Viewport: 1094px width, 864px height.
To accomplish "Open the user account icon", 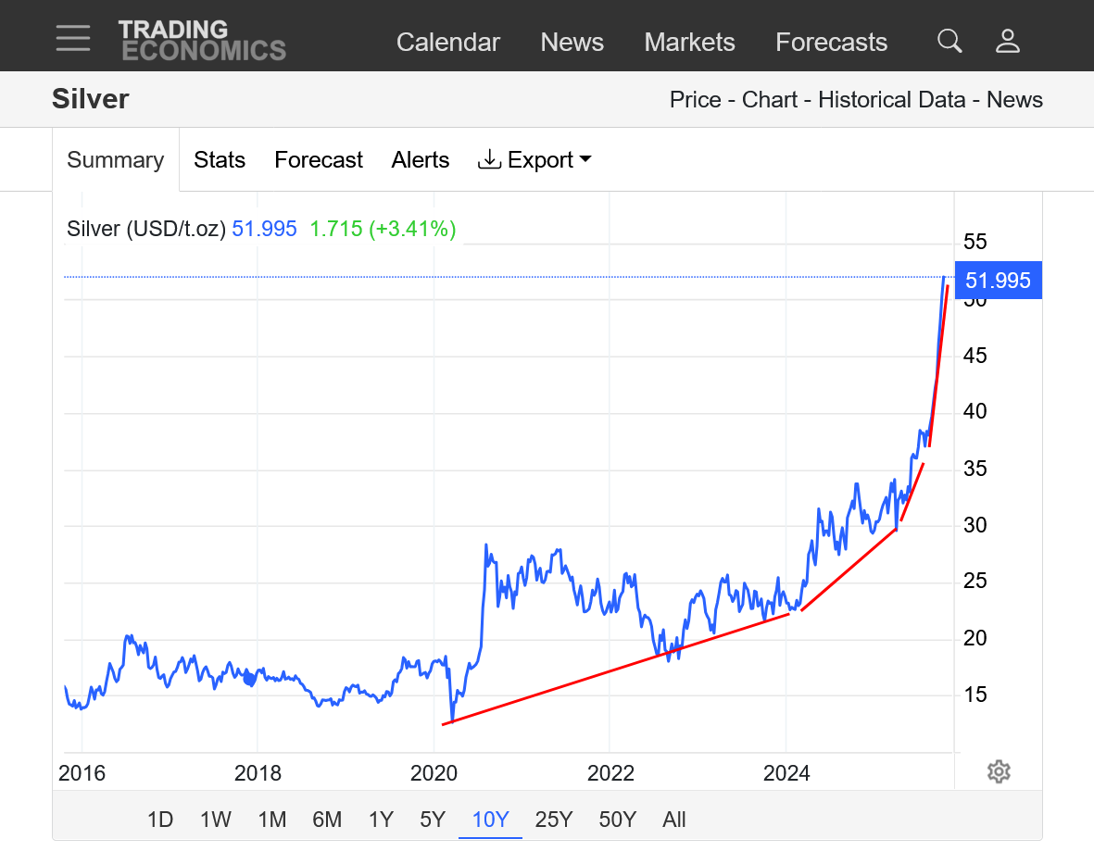I will [1007, 41].
